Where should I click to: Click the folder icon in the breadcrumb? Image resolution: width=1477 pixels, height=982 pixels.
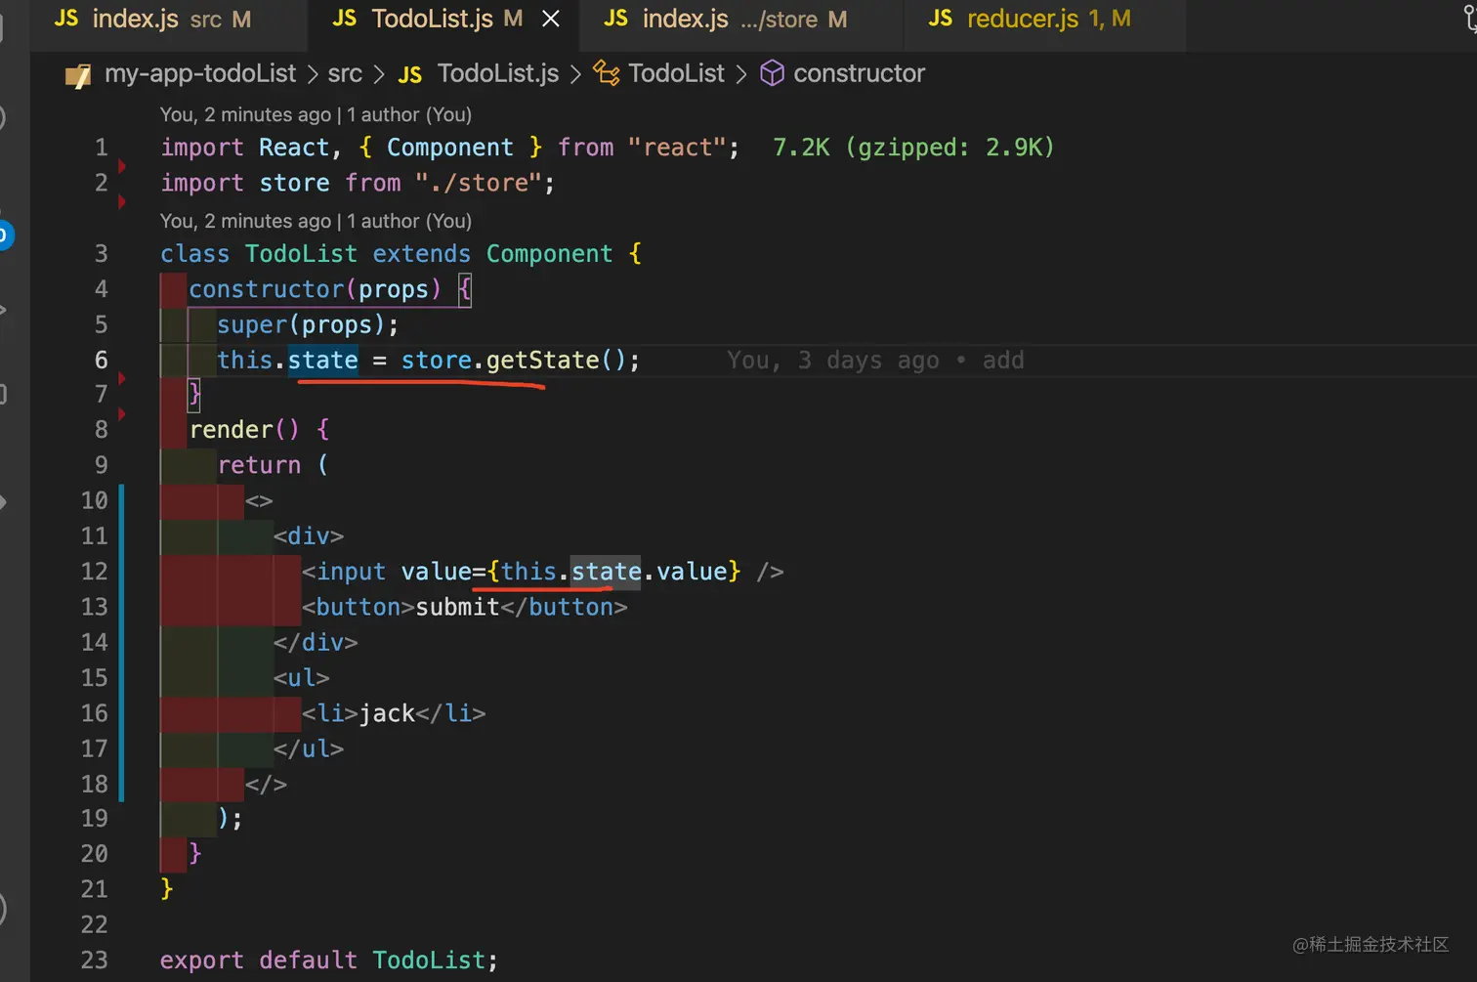[78, 74]
